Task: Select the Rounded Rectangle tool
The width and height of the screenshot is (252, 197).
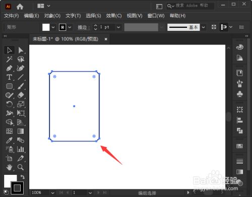Action: tap(9, 86)
